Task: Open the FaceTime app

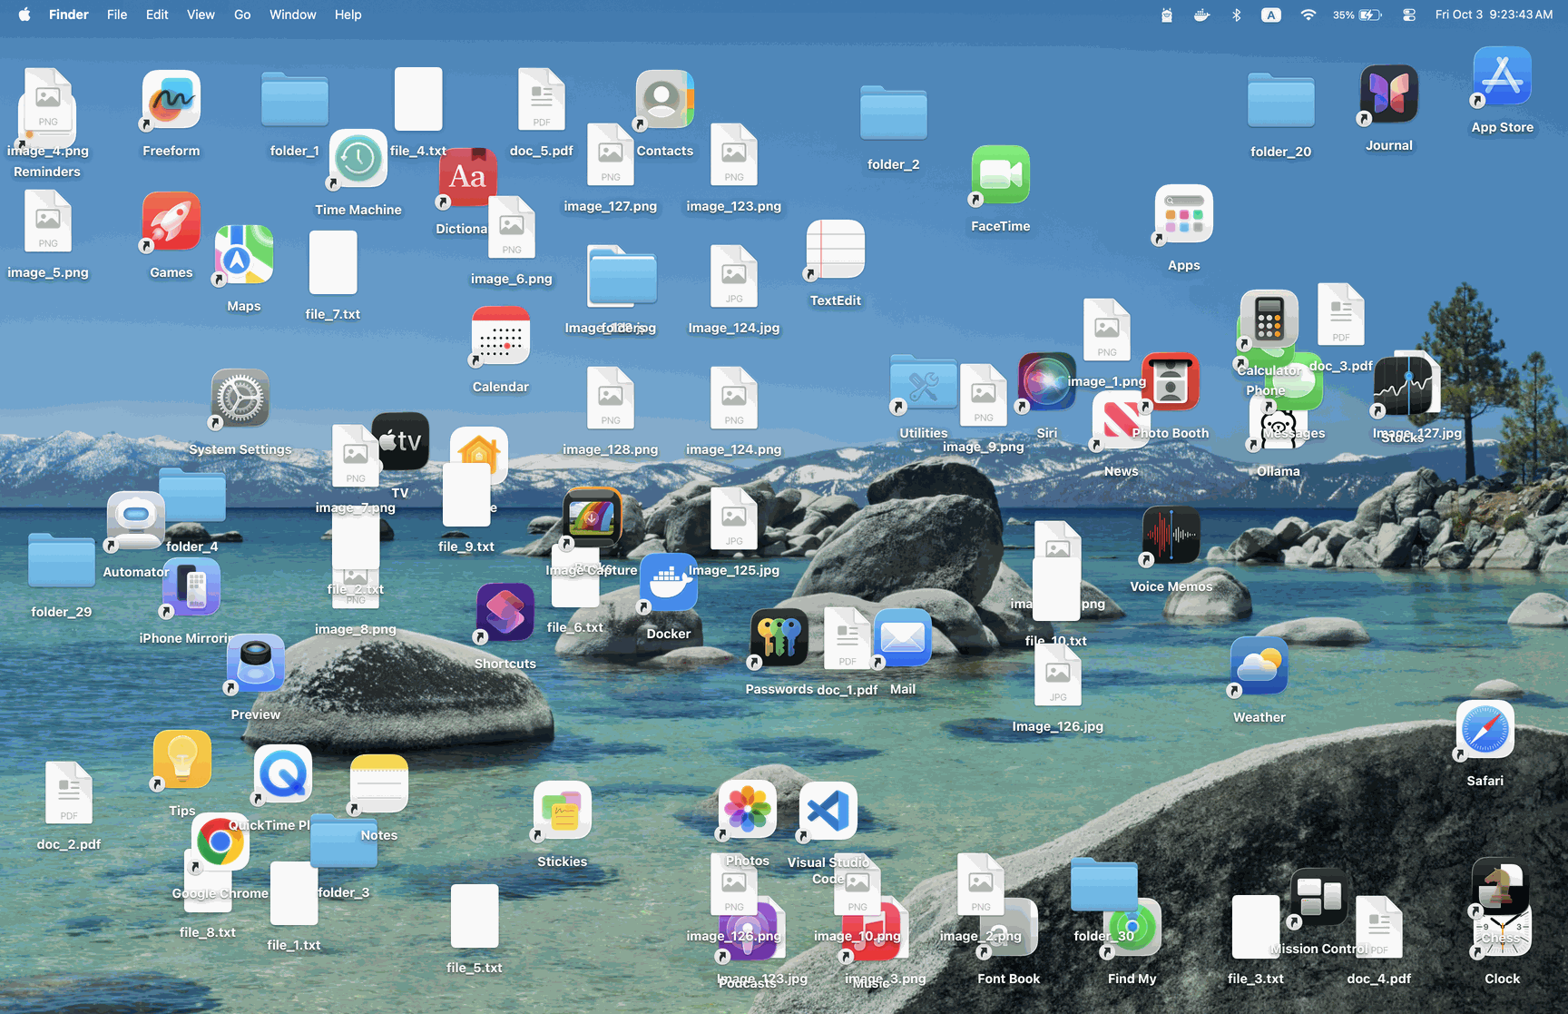Action: click(1000, 175)
